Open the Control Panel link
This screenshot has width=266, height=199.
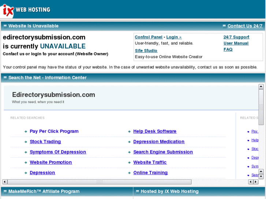(149, 37)
